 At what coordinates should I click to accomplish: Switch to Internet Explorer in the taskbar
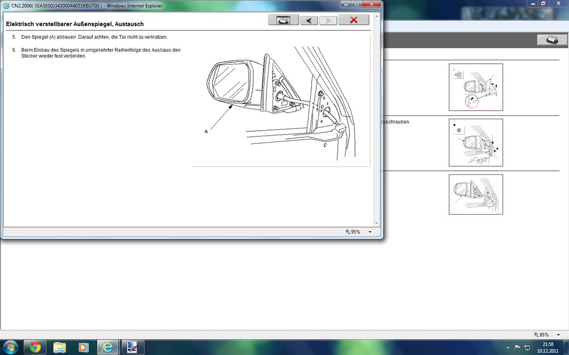point(108,346)
